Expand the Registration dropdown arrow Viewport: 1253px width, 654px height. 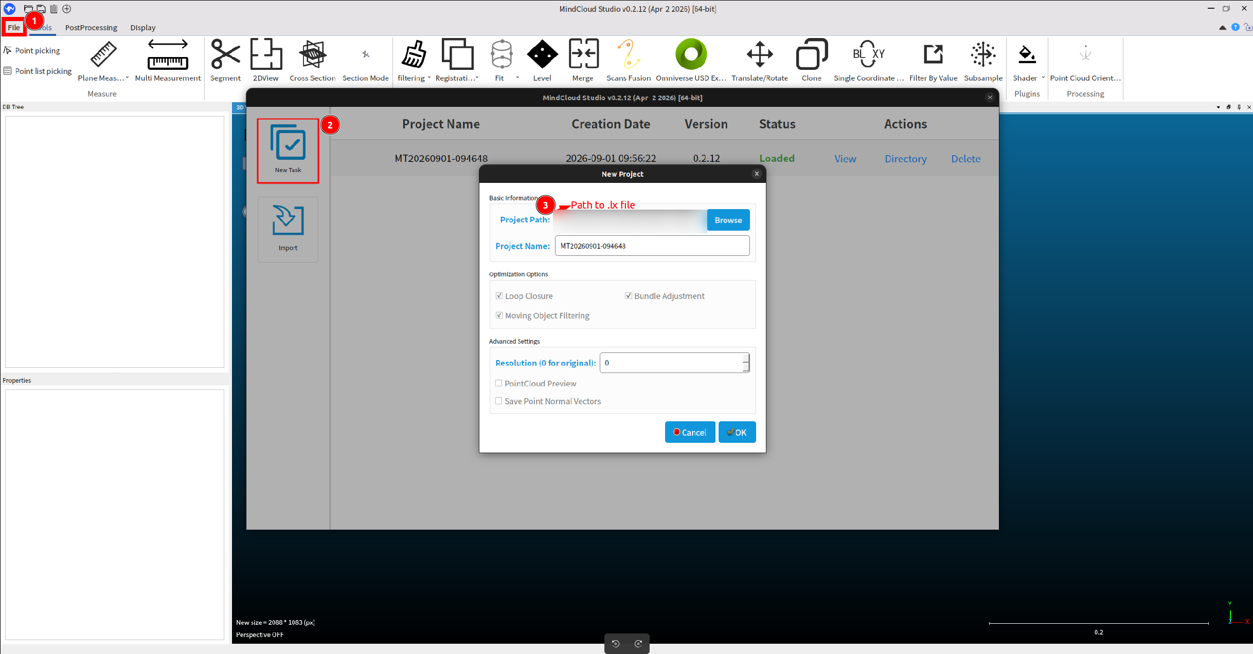click(x=477, y=78)
